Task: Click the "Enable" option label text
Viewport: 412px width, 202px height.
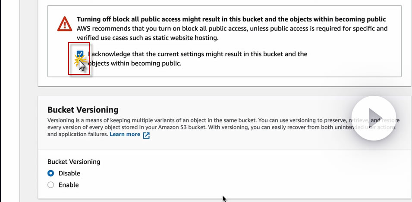Action: point(69,185)
